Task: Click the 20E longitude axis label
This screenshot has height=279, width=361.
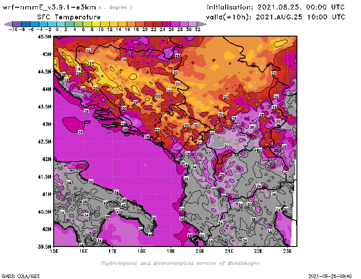Action: point(200,251)
